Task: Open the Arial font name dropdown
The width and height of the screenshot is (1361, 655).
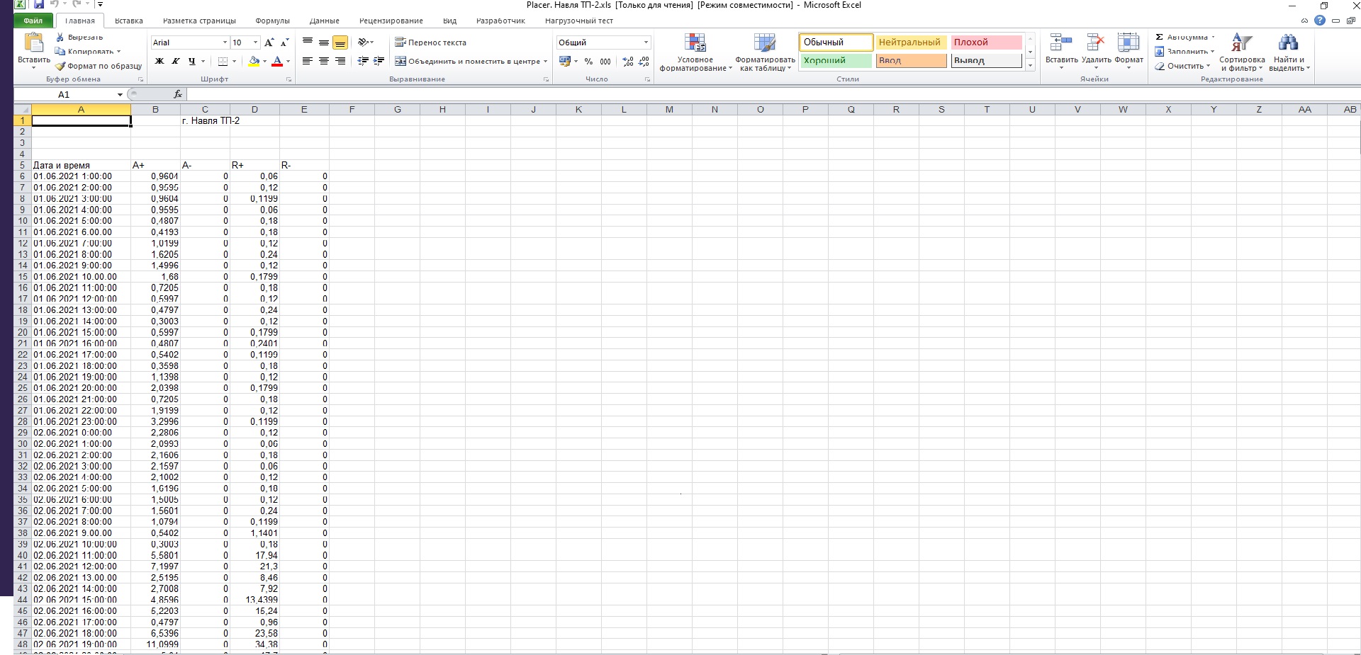Action: point(225,42)
